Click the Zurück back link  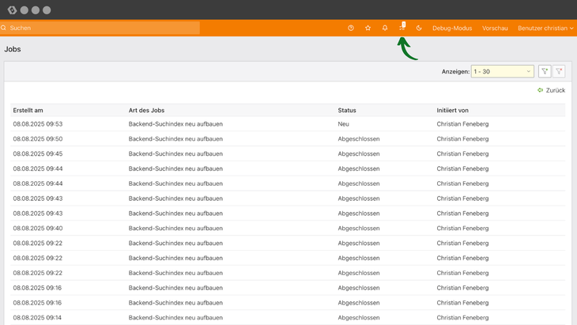pos(551,90)
